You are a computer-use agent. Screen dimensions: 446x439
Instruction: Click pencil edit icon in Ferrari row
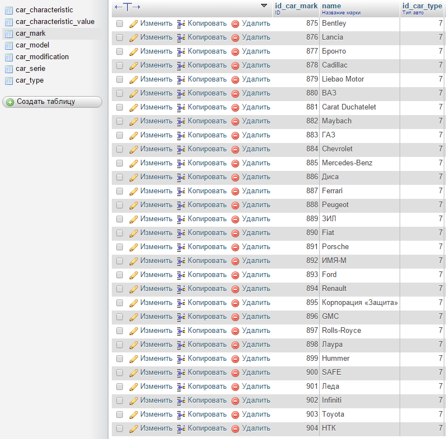134,192
